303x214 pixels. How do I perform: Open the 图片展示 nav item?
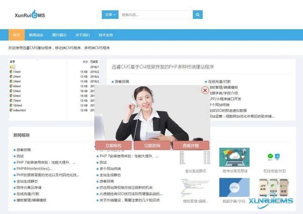pyautogui.click(x=59, y=35)
